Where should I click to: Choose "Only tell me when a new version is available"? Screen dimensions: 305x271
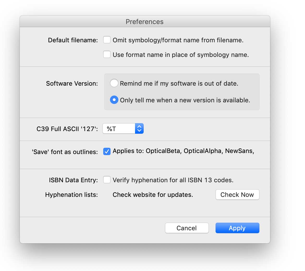pos(114,100)
